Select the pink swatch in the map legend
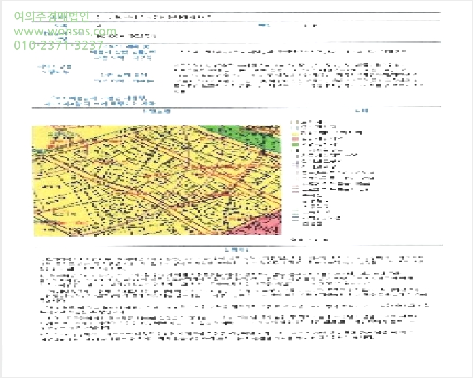 296,139
